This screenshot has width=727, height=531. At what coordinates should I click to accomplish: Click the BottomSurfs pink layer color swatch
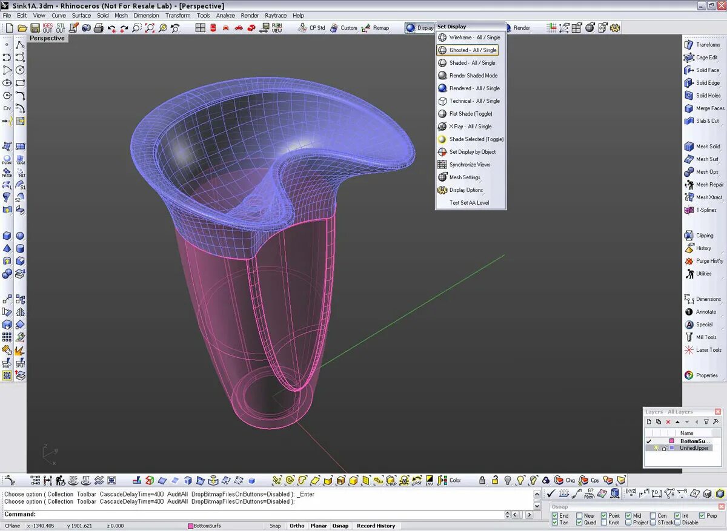click(672, 441)
